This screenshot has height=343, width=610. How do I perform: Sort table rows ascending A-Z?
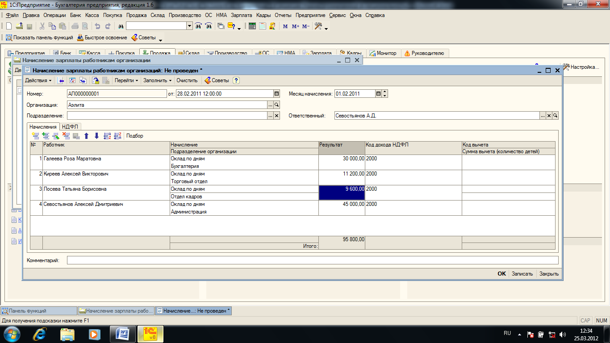[x=107, y=136]
